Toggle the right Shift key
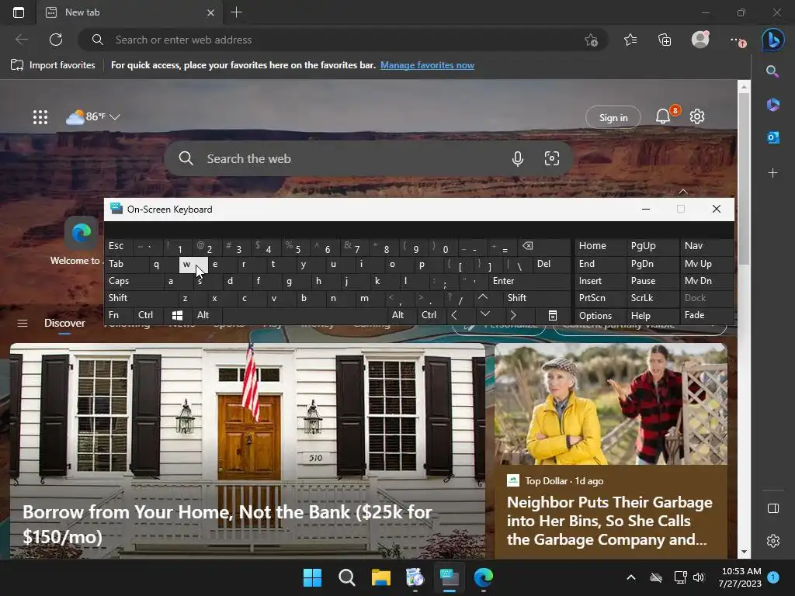 pos(537,298)
